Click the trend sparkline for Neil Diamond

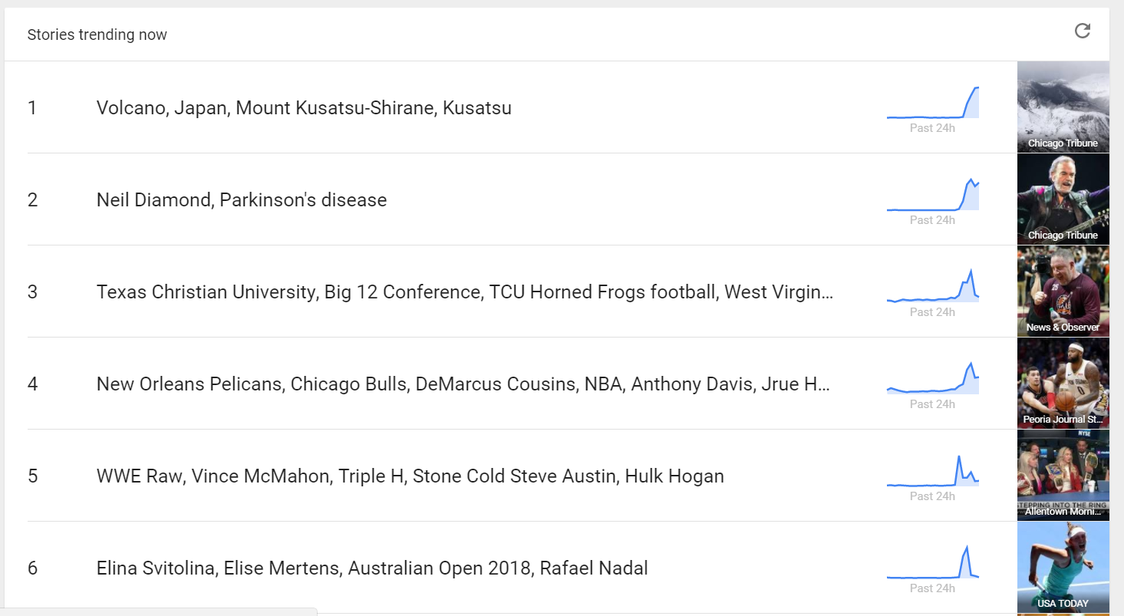pyautogui.click(x=932, y=196)
